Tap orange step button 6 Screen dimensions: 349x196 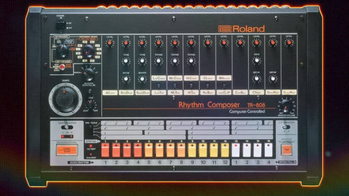point(159,150)
